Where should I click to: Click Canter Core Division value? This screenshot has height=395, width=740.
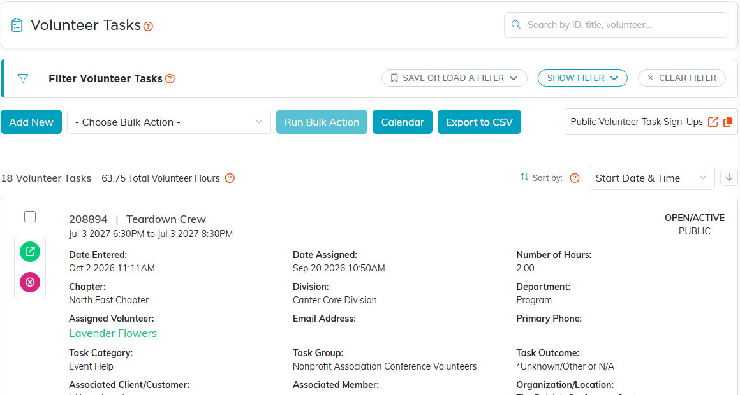[335, 300]
